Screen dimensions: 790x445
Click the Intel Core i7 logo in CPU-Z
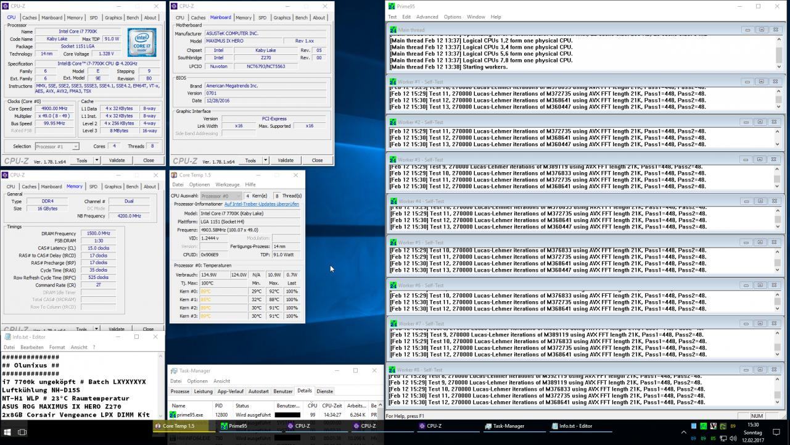pyautogui.click(x=142, y=42)
